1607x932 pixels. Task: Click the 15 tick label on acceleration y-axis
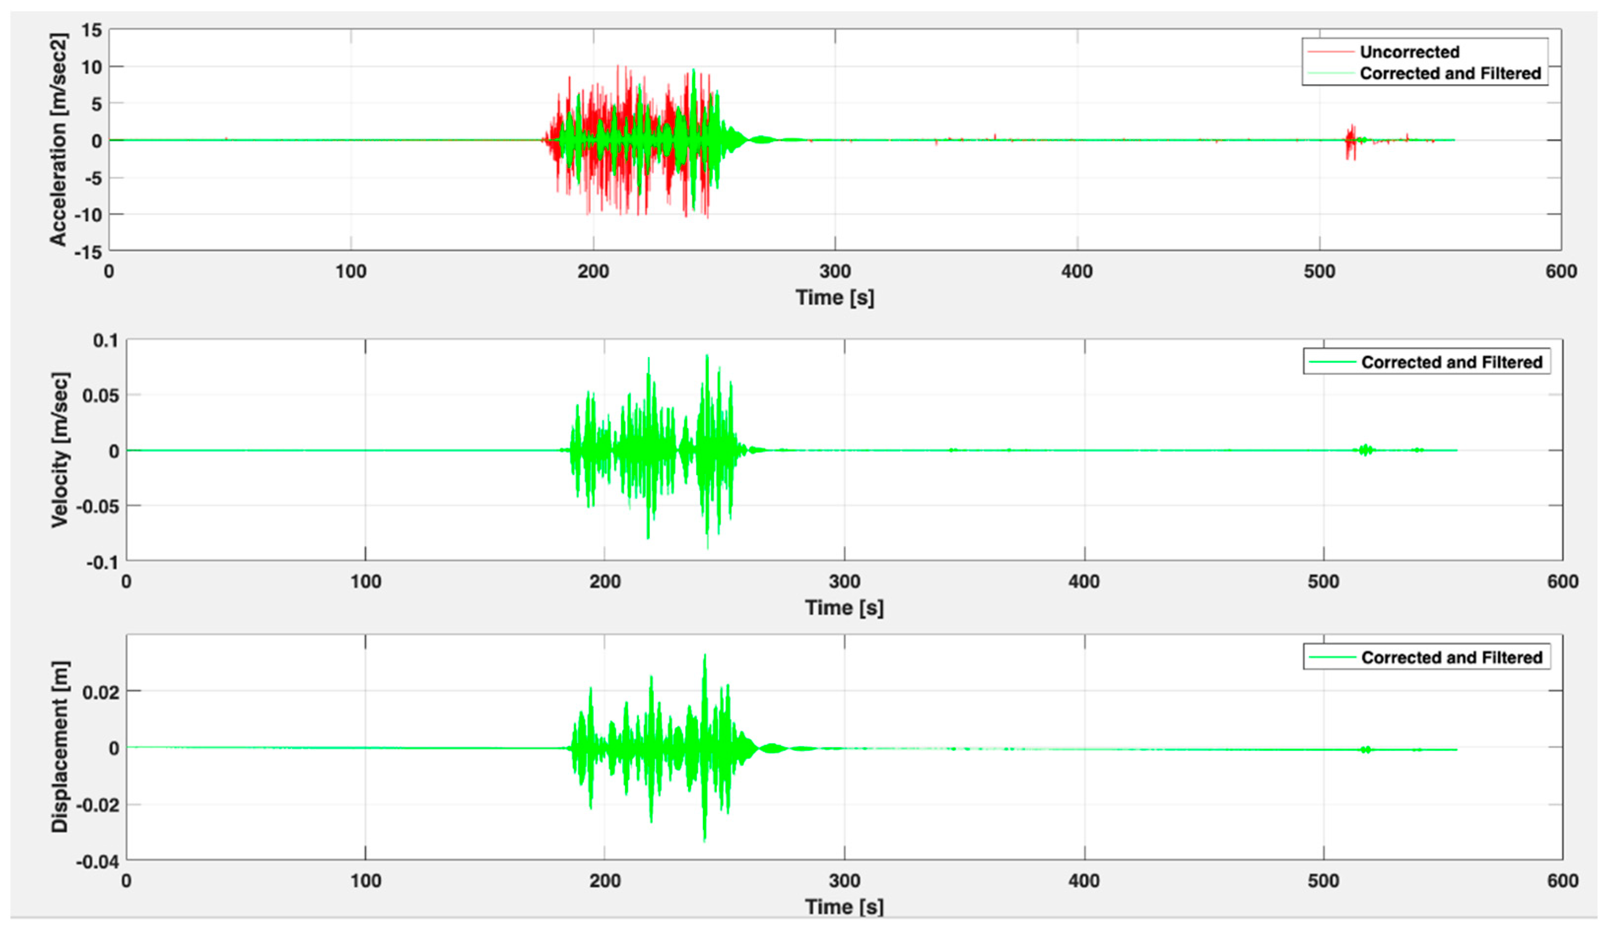[92, 30]
